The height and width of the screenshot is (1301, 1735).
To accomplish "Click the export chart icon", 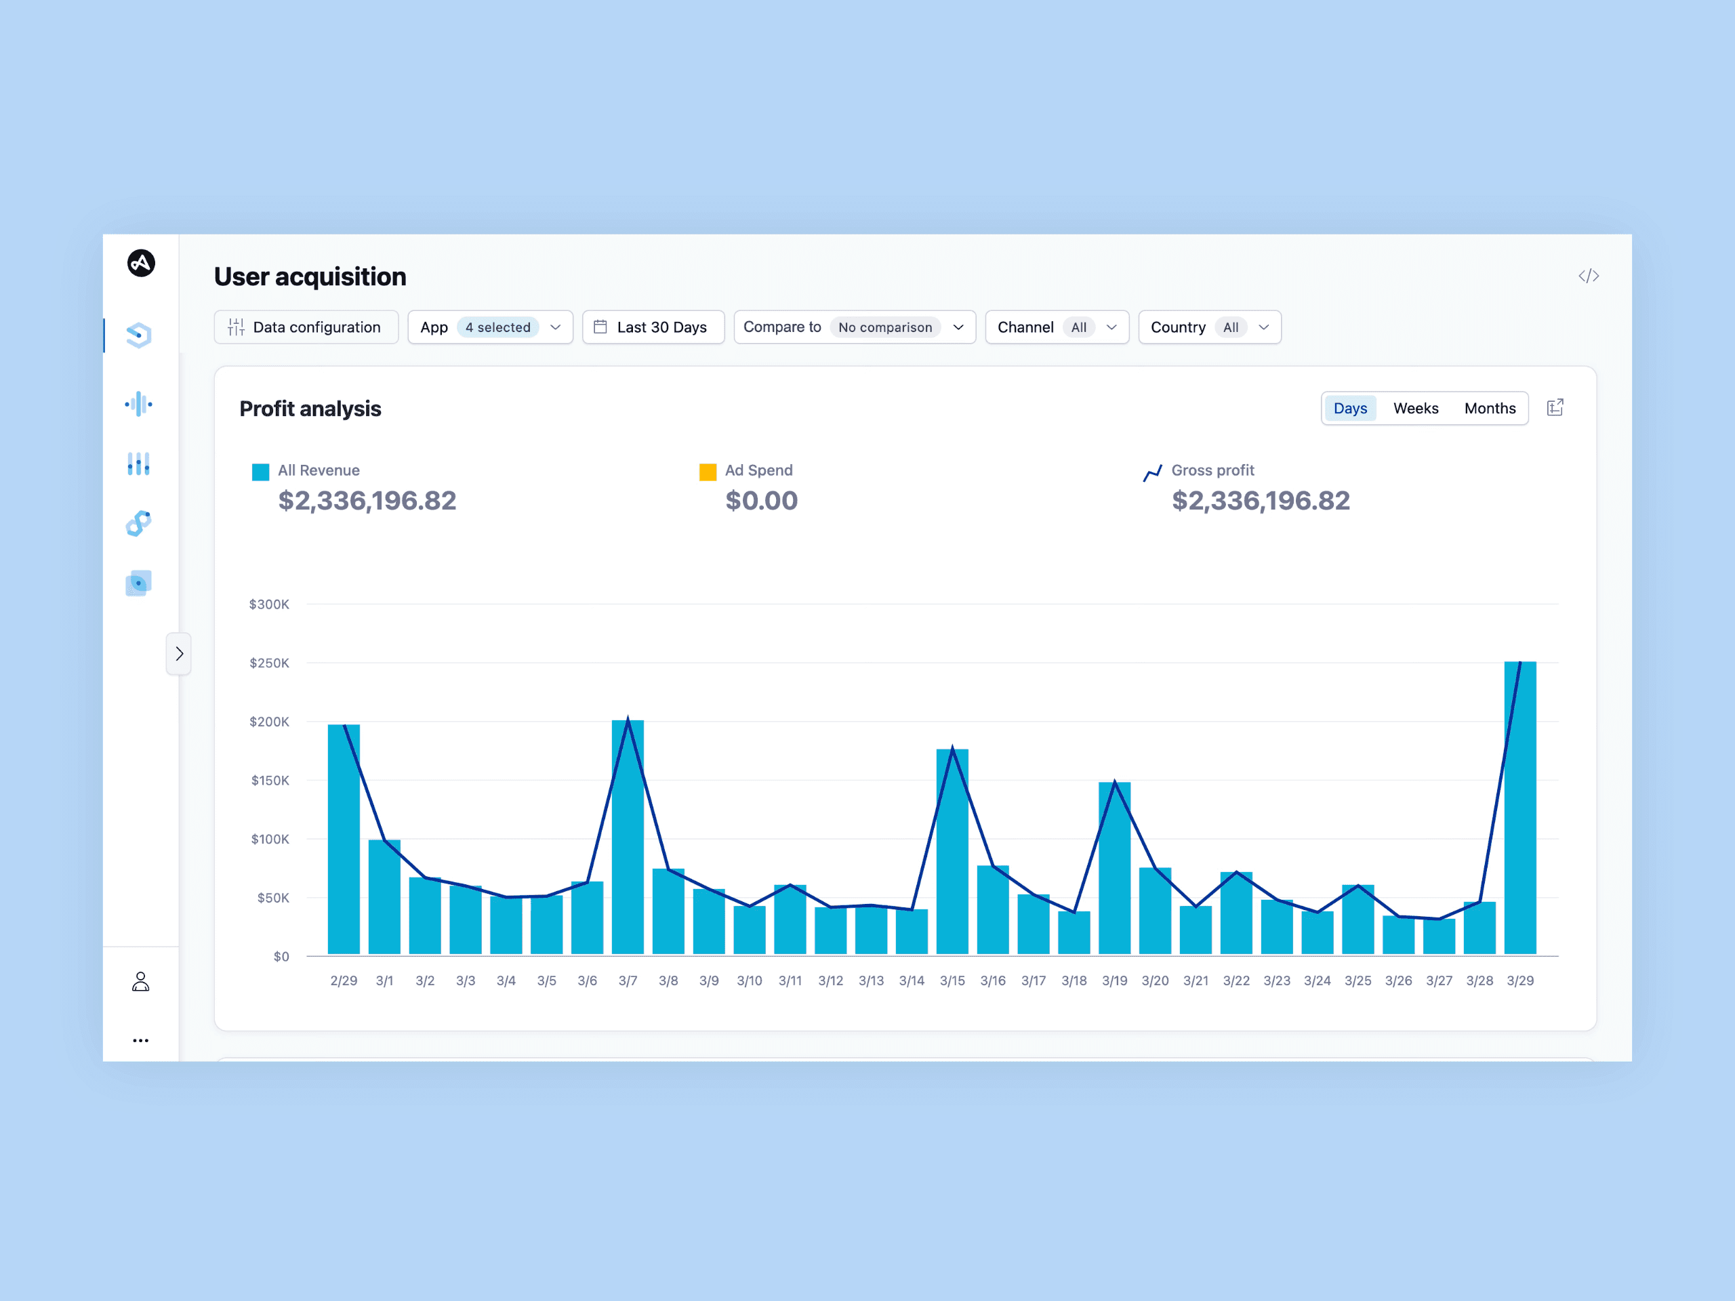I will pos(1555,408).
